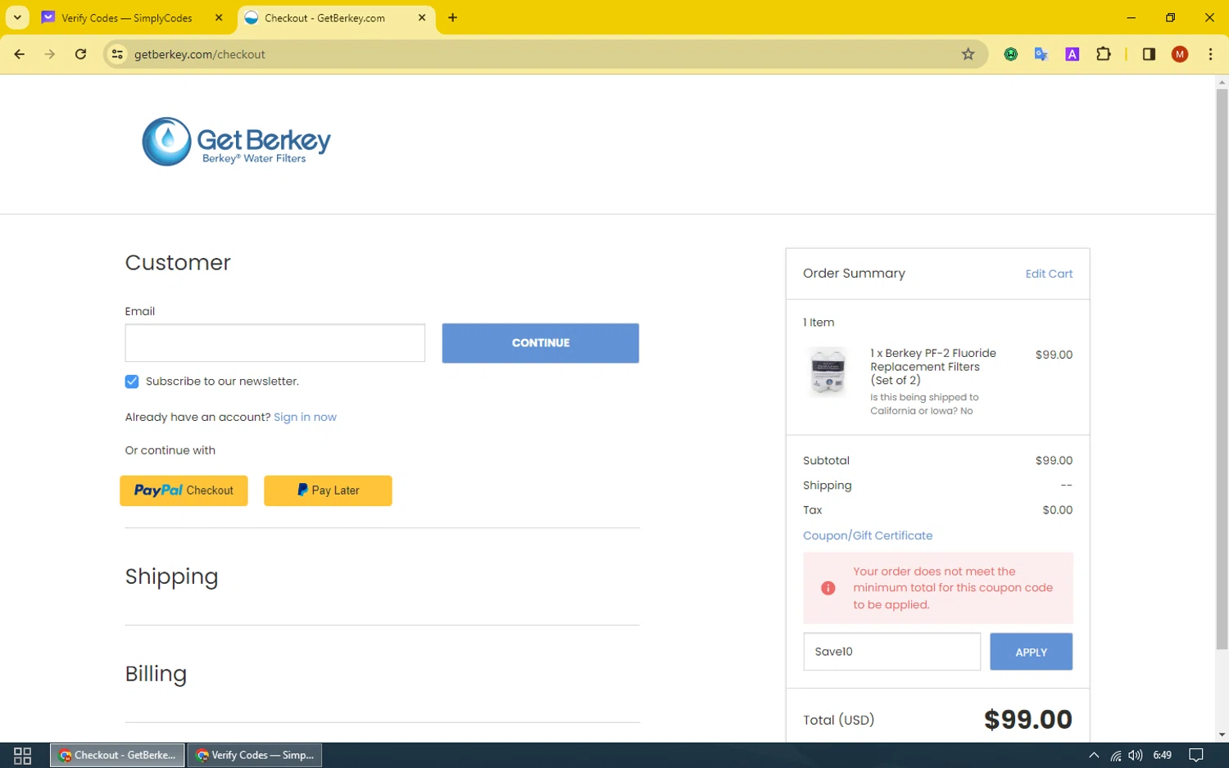Reload the checkout page
Screen dimensions: 1229x768
click(x=80, y=54)
